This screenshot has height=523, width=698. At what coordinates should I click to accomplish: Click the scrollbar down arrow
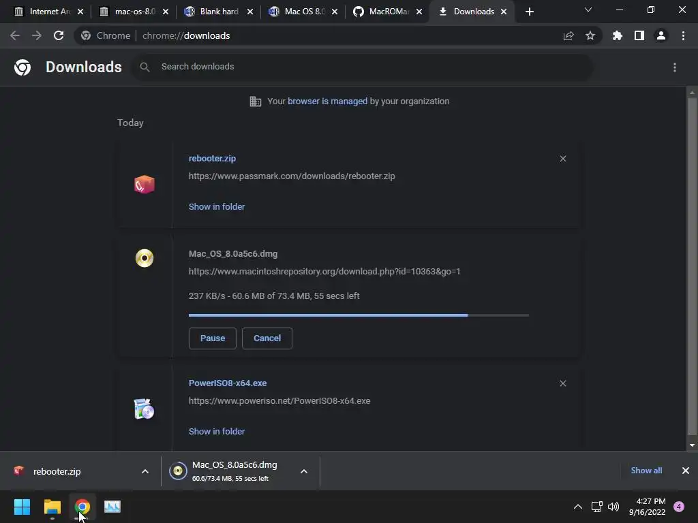(692, 445)
